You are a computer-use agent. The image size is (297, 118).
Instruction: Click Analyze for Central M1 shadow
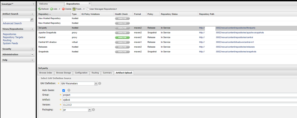[x=122, y=42]
